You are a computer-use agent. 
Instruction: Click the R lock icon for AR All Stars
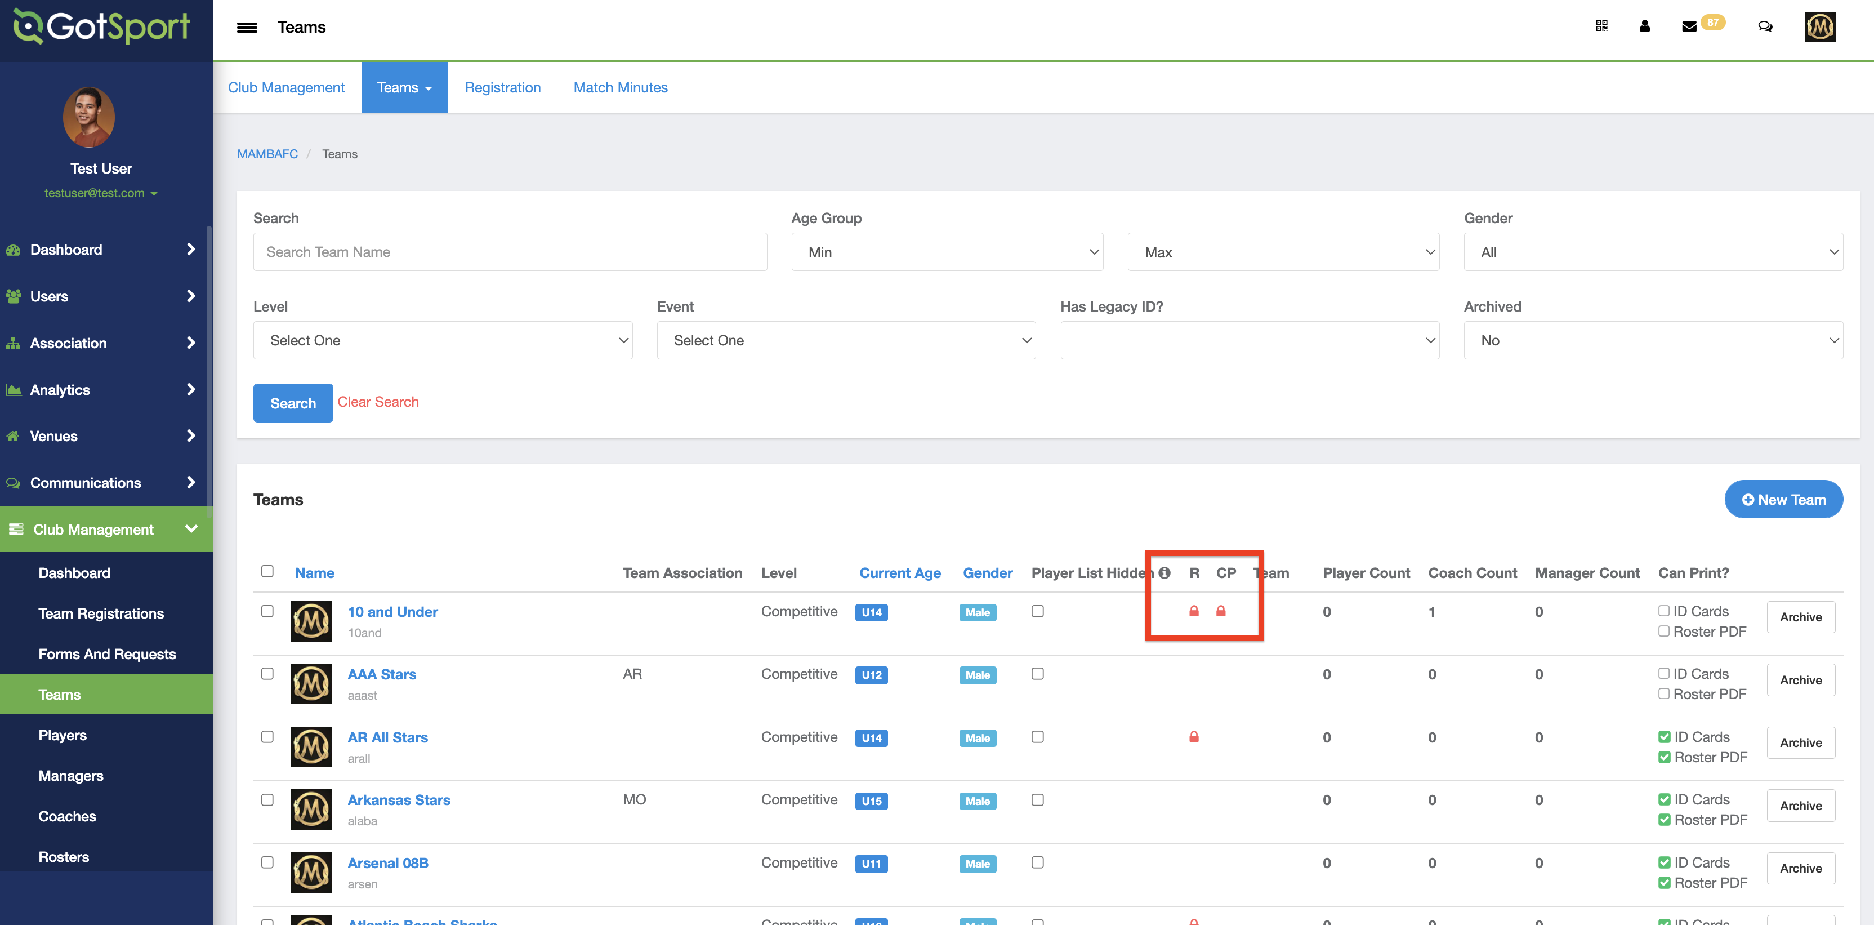tap(1194, 737)
